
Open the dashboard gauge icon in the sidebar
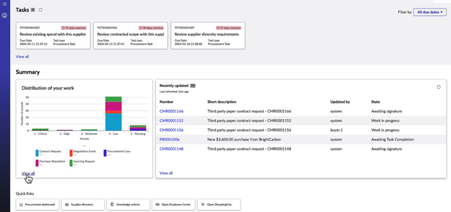[4, 15]
